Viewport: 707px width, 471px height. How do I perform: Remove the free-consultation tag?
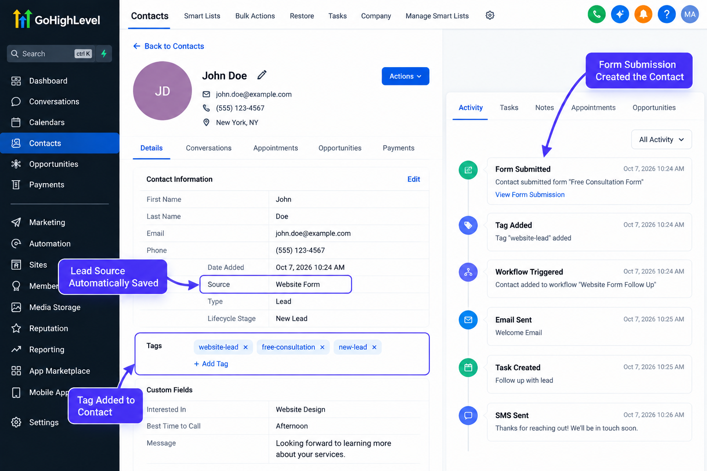pyautogui.click(x=322, y=347)
